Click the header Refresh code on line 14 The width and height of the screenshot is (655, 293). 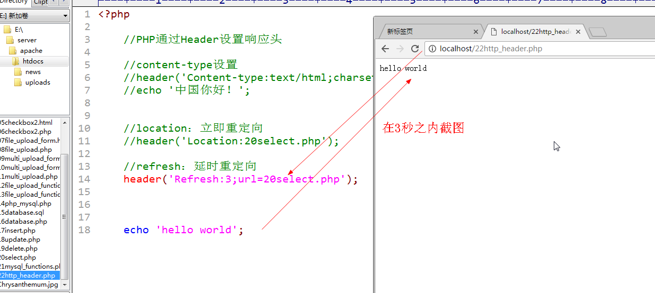click(241, 179)
